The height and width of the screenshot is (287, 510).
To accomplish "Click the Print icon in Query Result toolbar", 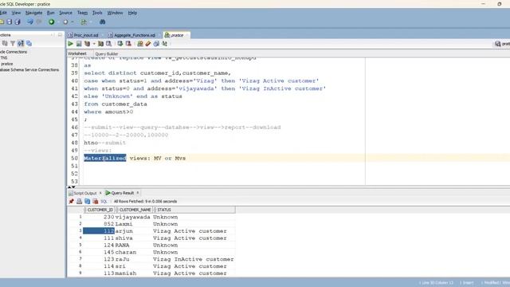I will (x=80, y=202).
